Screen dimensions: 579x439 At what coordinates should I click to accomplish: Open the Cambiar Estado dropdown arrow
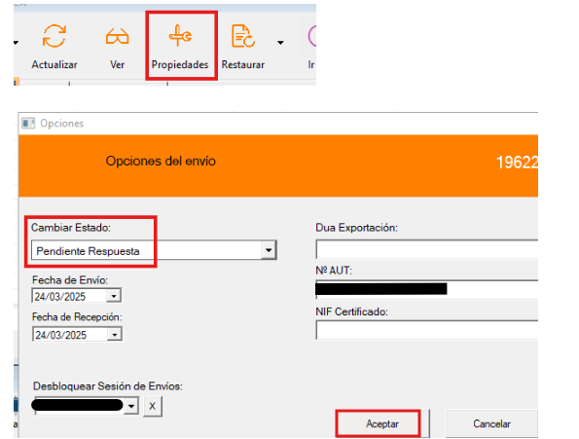(269, 250)
